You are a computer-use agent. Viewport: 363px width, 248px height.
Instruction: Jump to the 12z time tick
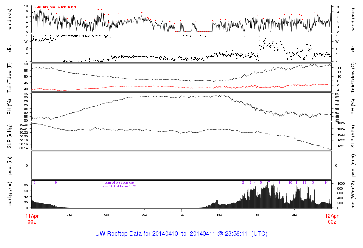181,215
